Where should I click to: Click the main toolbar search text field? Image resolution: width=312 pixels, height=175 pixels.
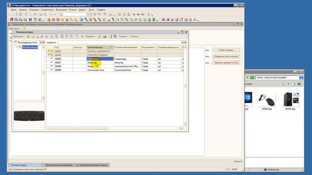pyautogui.click(x=75, y=15)
